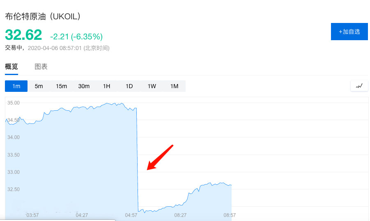Click the -2.21 (-6.35%) change value

[76, 36]
